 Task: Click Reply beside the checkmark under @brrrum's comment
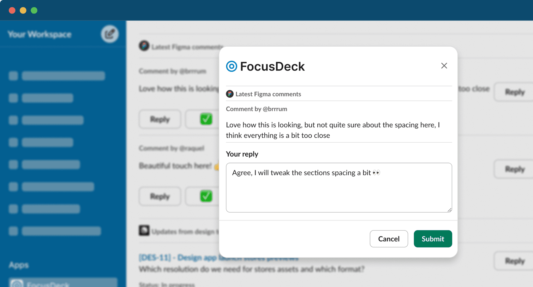[x=160, y=119]
